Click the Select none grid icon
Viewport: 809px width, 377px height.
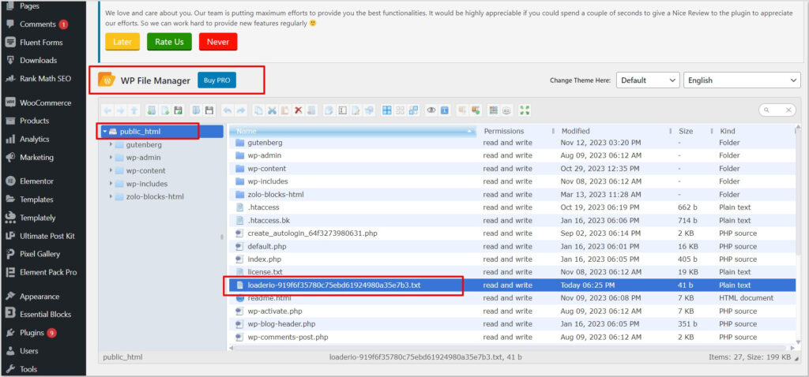point(400,110)
